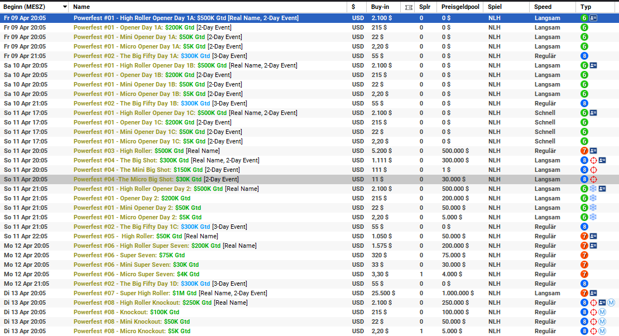
Task: Click the real-name card icon in Super High Roller $1M row
Action: click(593, 293)
